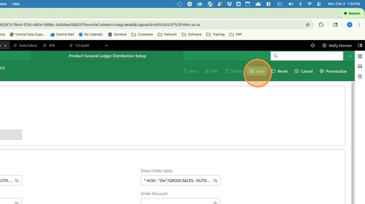Open the pinned Data Fabric shortcut
The image size is (365, 204).
(25, 45)
